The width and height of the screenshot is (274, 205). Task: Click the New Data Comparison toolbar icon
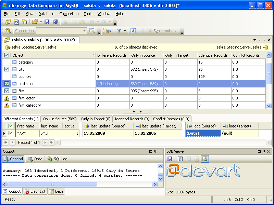click(8, 22)
